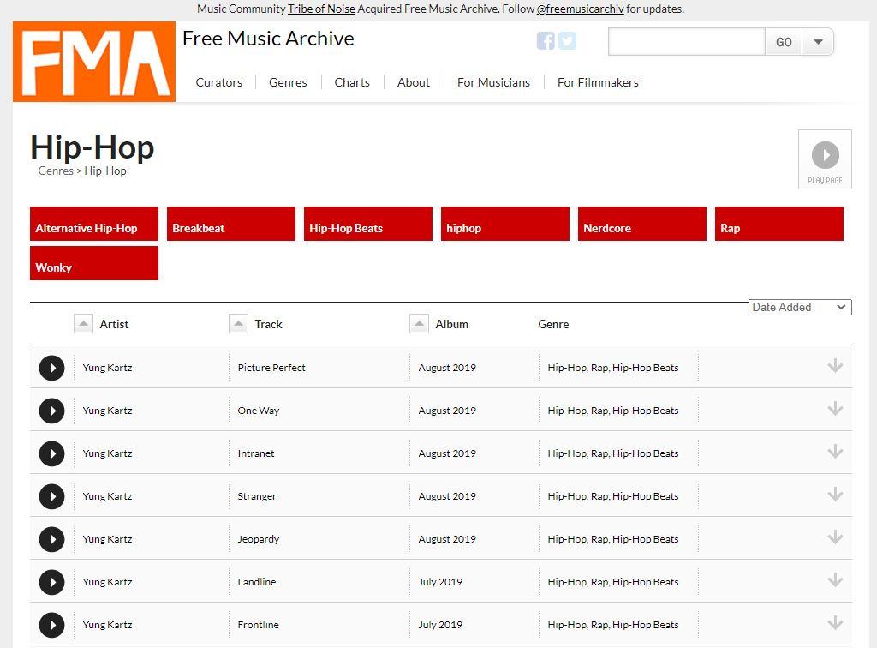
Task: Click the Free Music Archive title
Action: (268, 39)
